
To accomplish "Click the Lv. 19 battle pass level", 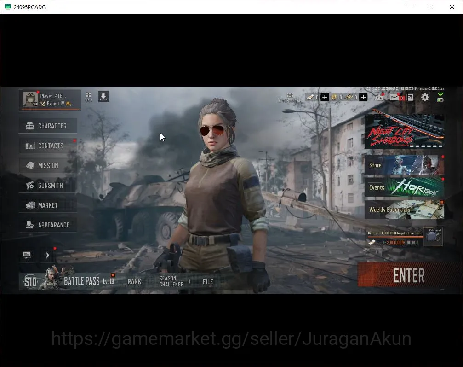I will 109,281.
